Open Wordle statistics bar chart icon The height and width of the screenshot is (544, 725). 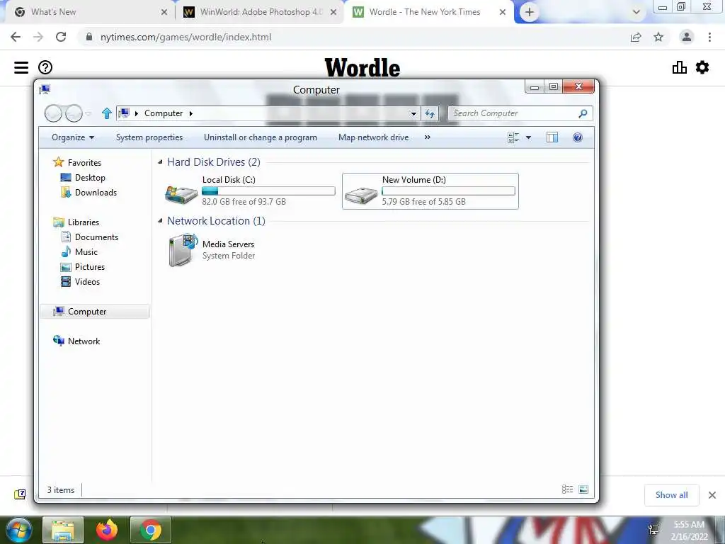(x=679, y=67)
